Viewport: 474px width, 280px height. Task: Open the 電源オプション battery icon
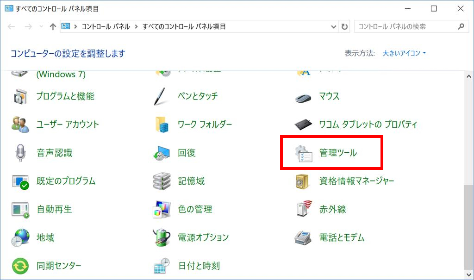click(x=162, y=237)
